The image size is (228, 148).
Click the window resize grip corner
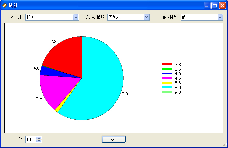coord(225,144)
